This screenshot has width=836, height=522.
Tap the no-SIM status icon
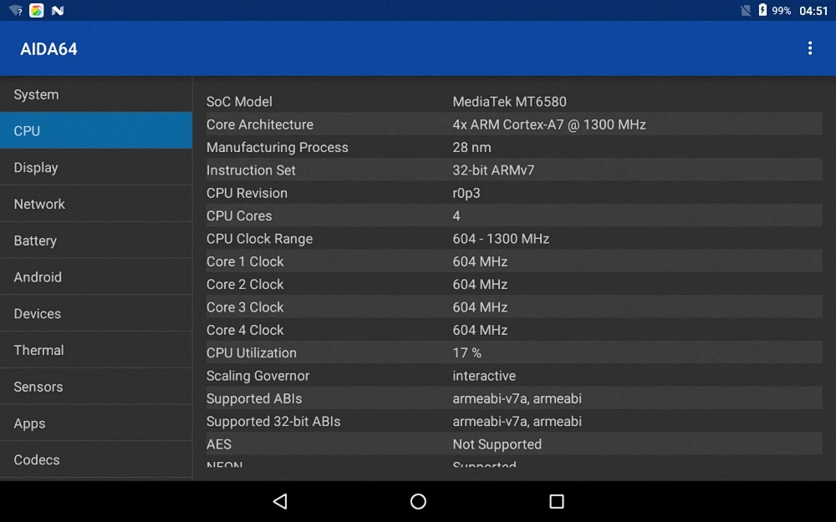(746, 10)
